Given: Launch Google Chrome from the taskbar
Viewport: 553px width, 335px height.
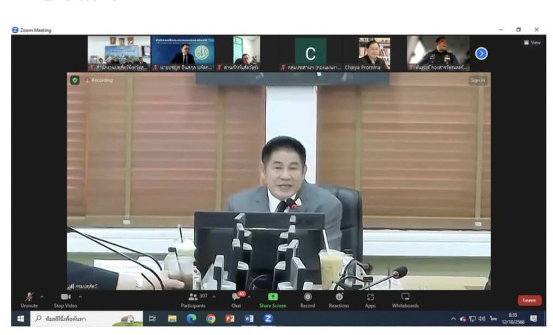Looking at the screenshot, I should pyautogui.click(x=211, y=319).
